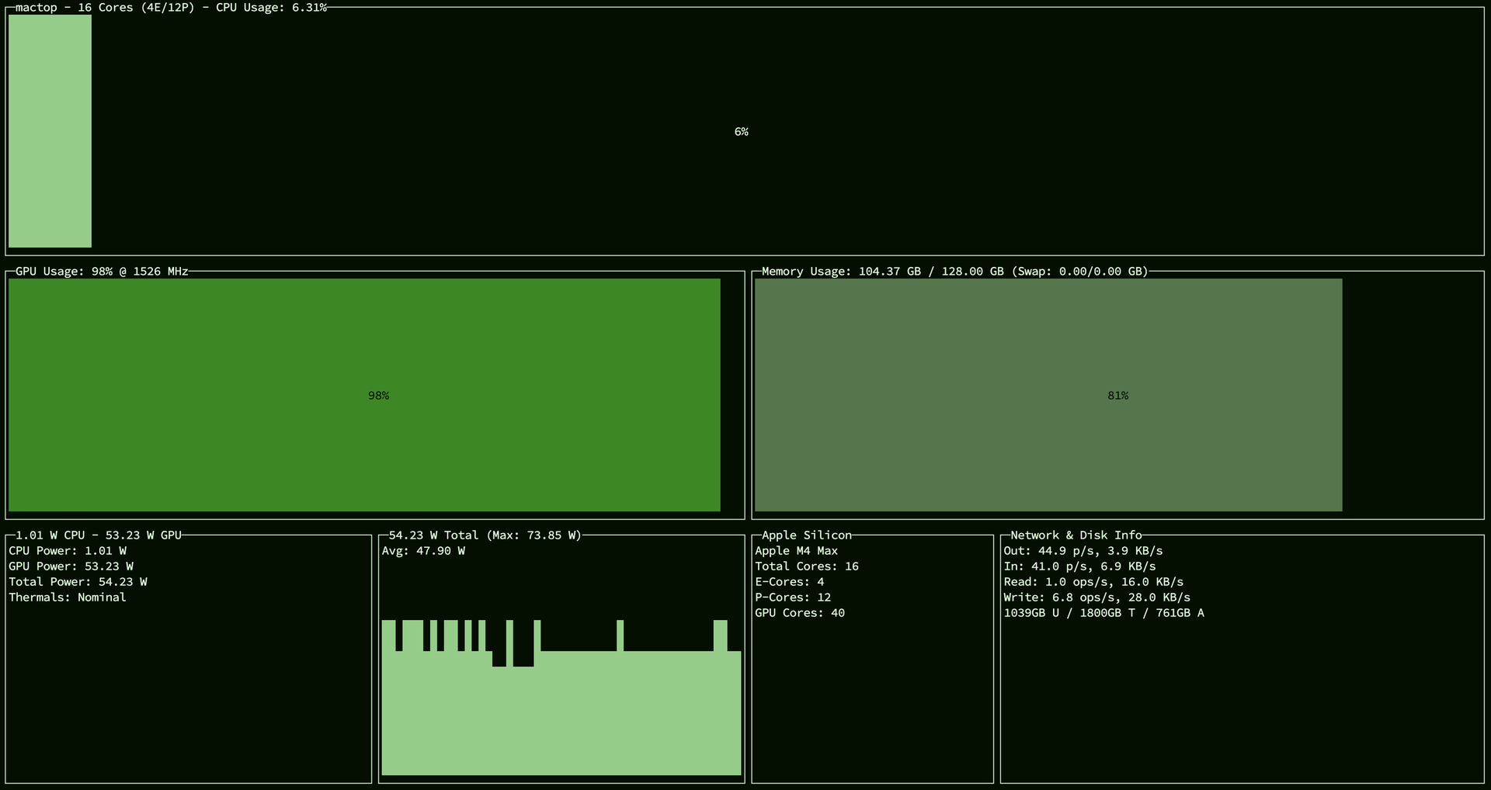Select the CPU Power 1.01 W line

pyautogui.click(x=68, y=551)
